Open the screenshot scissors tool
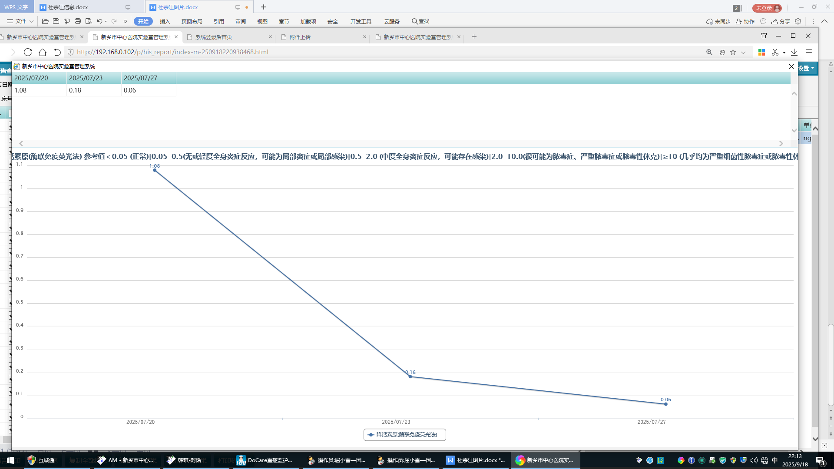Viewport: 834px width, 469px height. (775, 52)
